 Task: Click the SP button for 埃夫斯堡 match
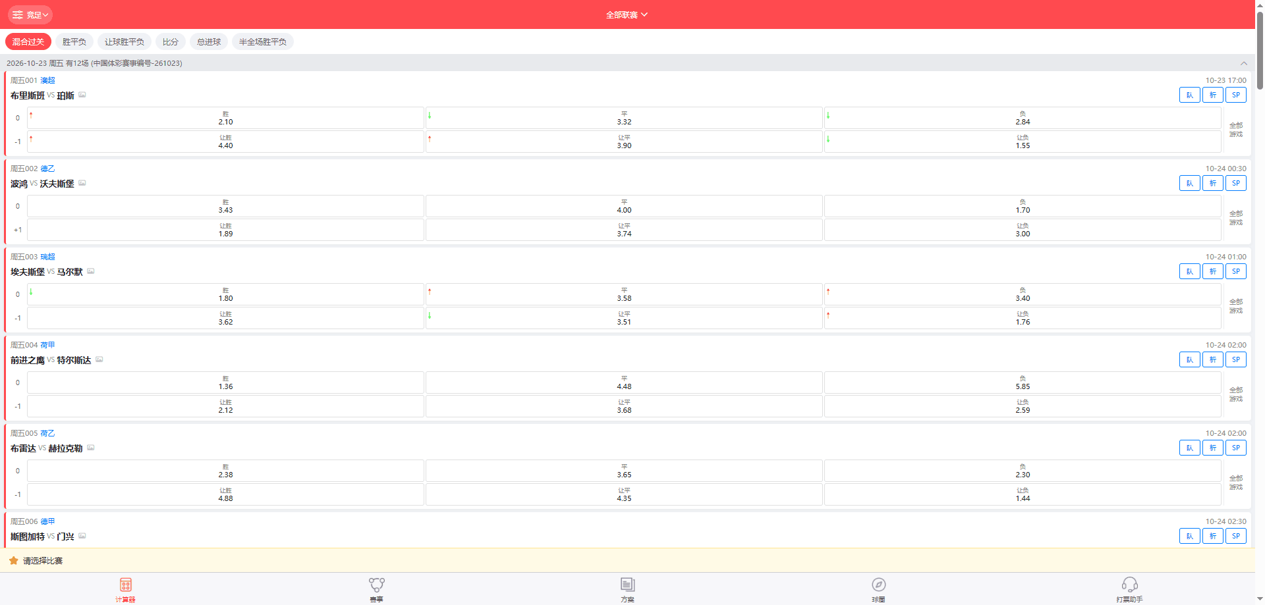tap(1236, 271)
